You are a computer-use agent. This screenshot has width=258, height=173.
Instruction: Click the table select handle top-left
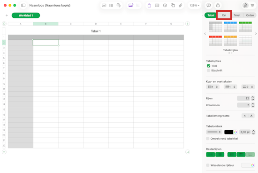click(4, 24)
